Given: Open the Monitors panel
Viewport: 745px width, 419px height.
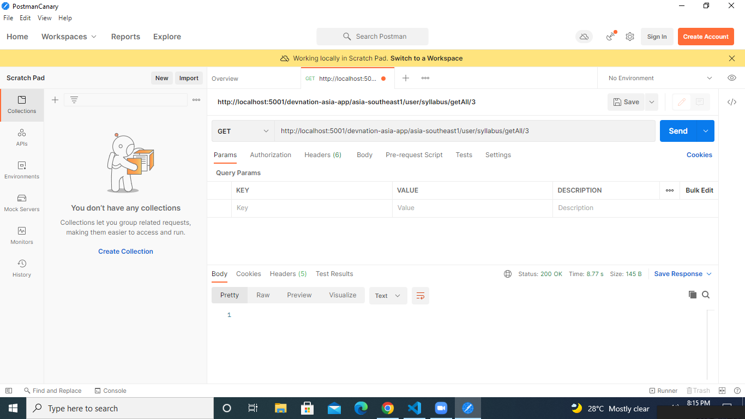Looking at the screenshot, I should click(21, 236).
